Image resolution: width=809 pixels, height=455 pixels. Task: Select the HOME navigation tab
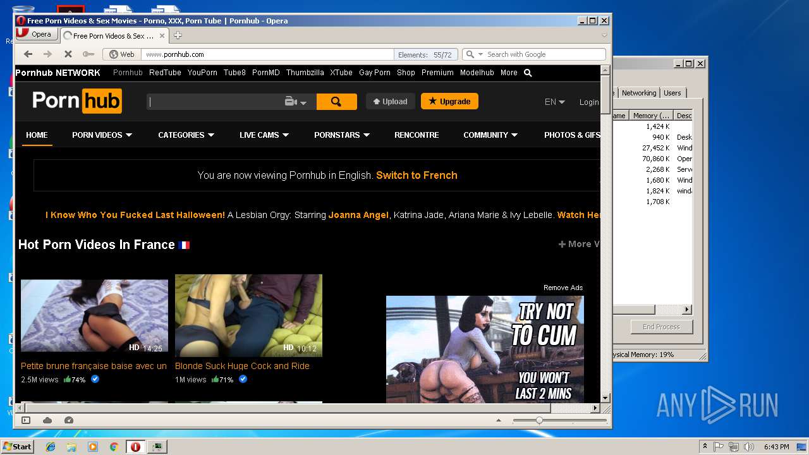coord(37,135)
